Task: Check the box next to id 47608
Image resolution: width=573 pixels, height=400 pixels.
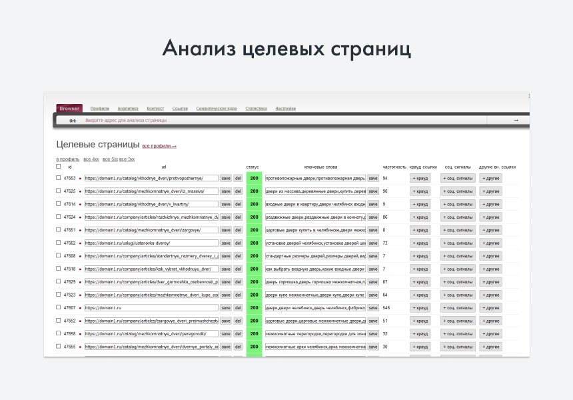Action: 58,255
